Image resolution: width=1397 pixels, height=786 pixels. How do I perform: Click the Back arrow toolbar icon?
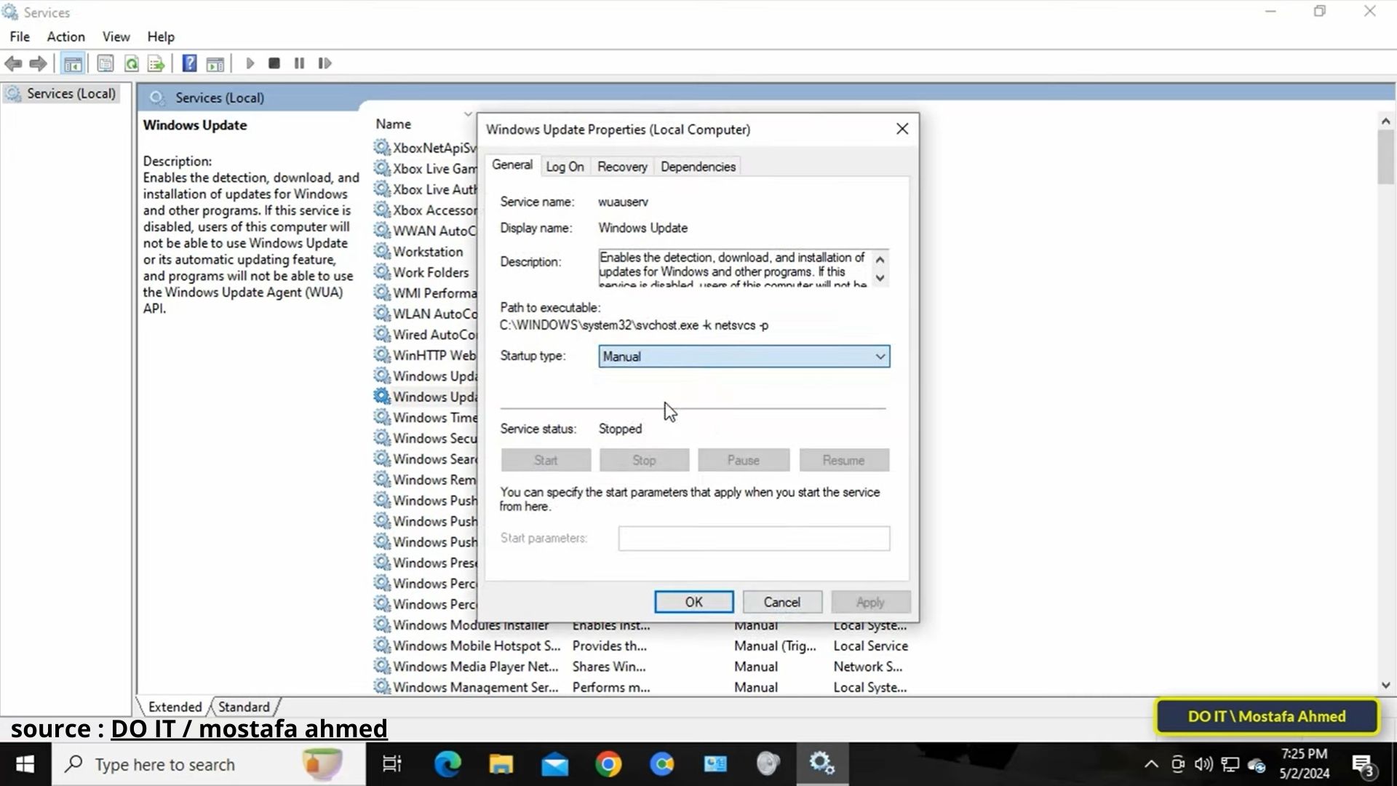point(13,64)
